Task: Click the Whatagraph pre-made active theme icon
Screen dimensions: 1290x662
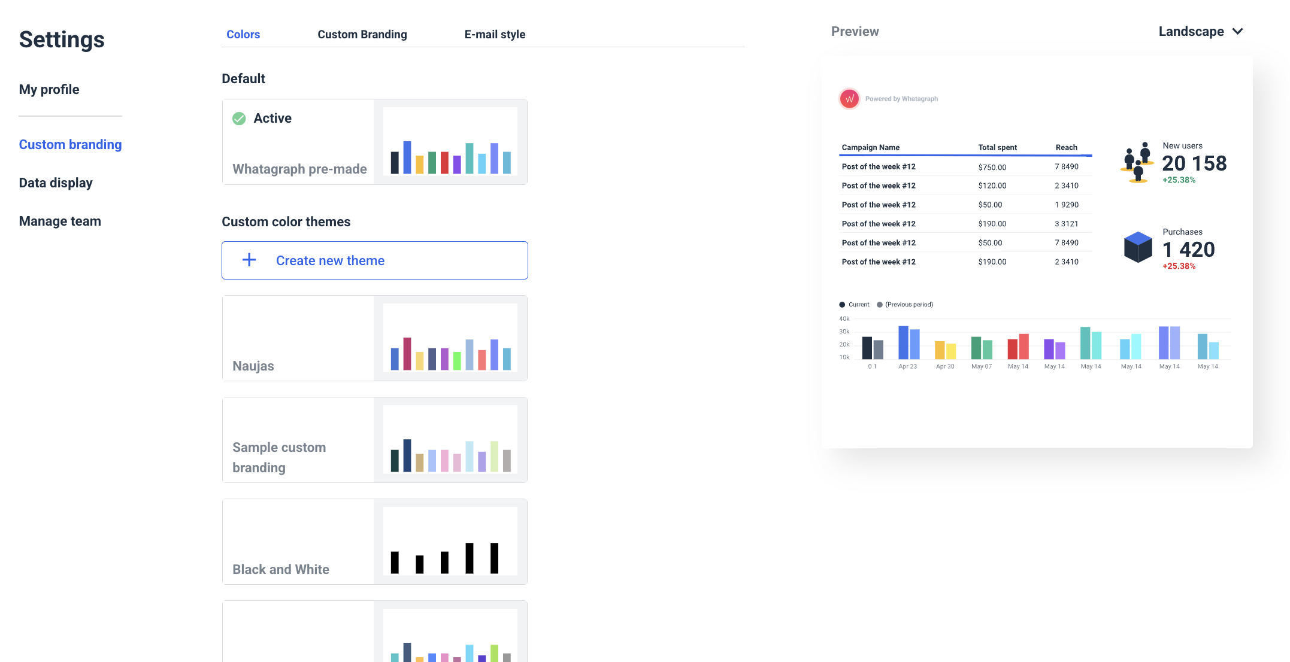Action: tap(239, 117)
